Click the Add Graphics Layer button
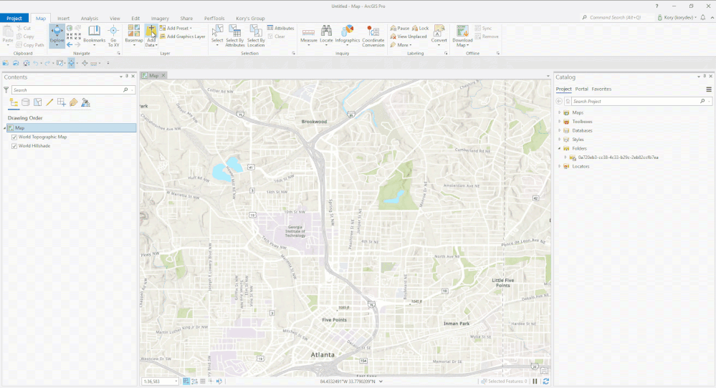The height and width of the screenshot is (388, 716). (182, 37)
